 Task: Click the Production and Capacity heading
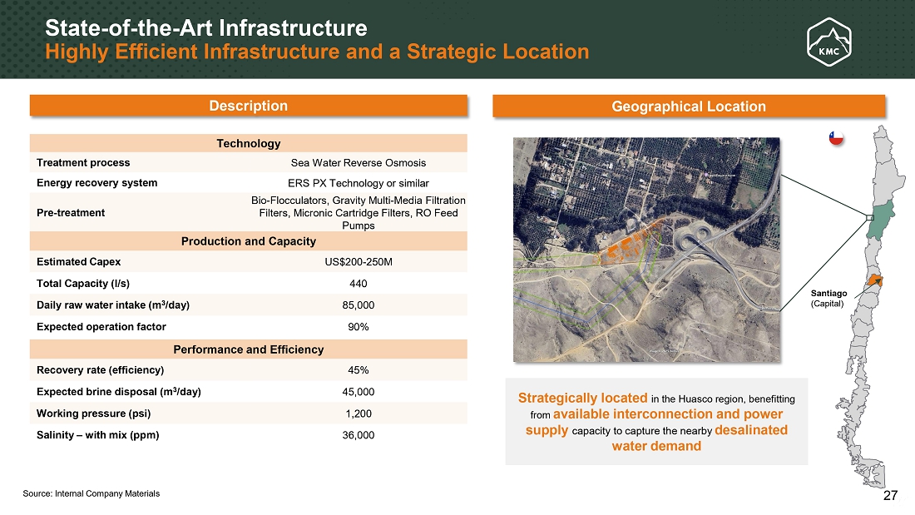point(248,241)
